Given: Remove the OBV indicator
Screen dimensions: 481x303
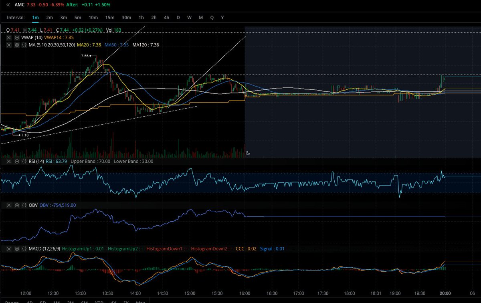Looking at the screenshot, I should (8, 205).
